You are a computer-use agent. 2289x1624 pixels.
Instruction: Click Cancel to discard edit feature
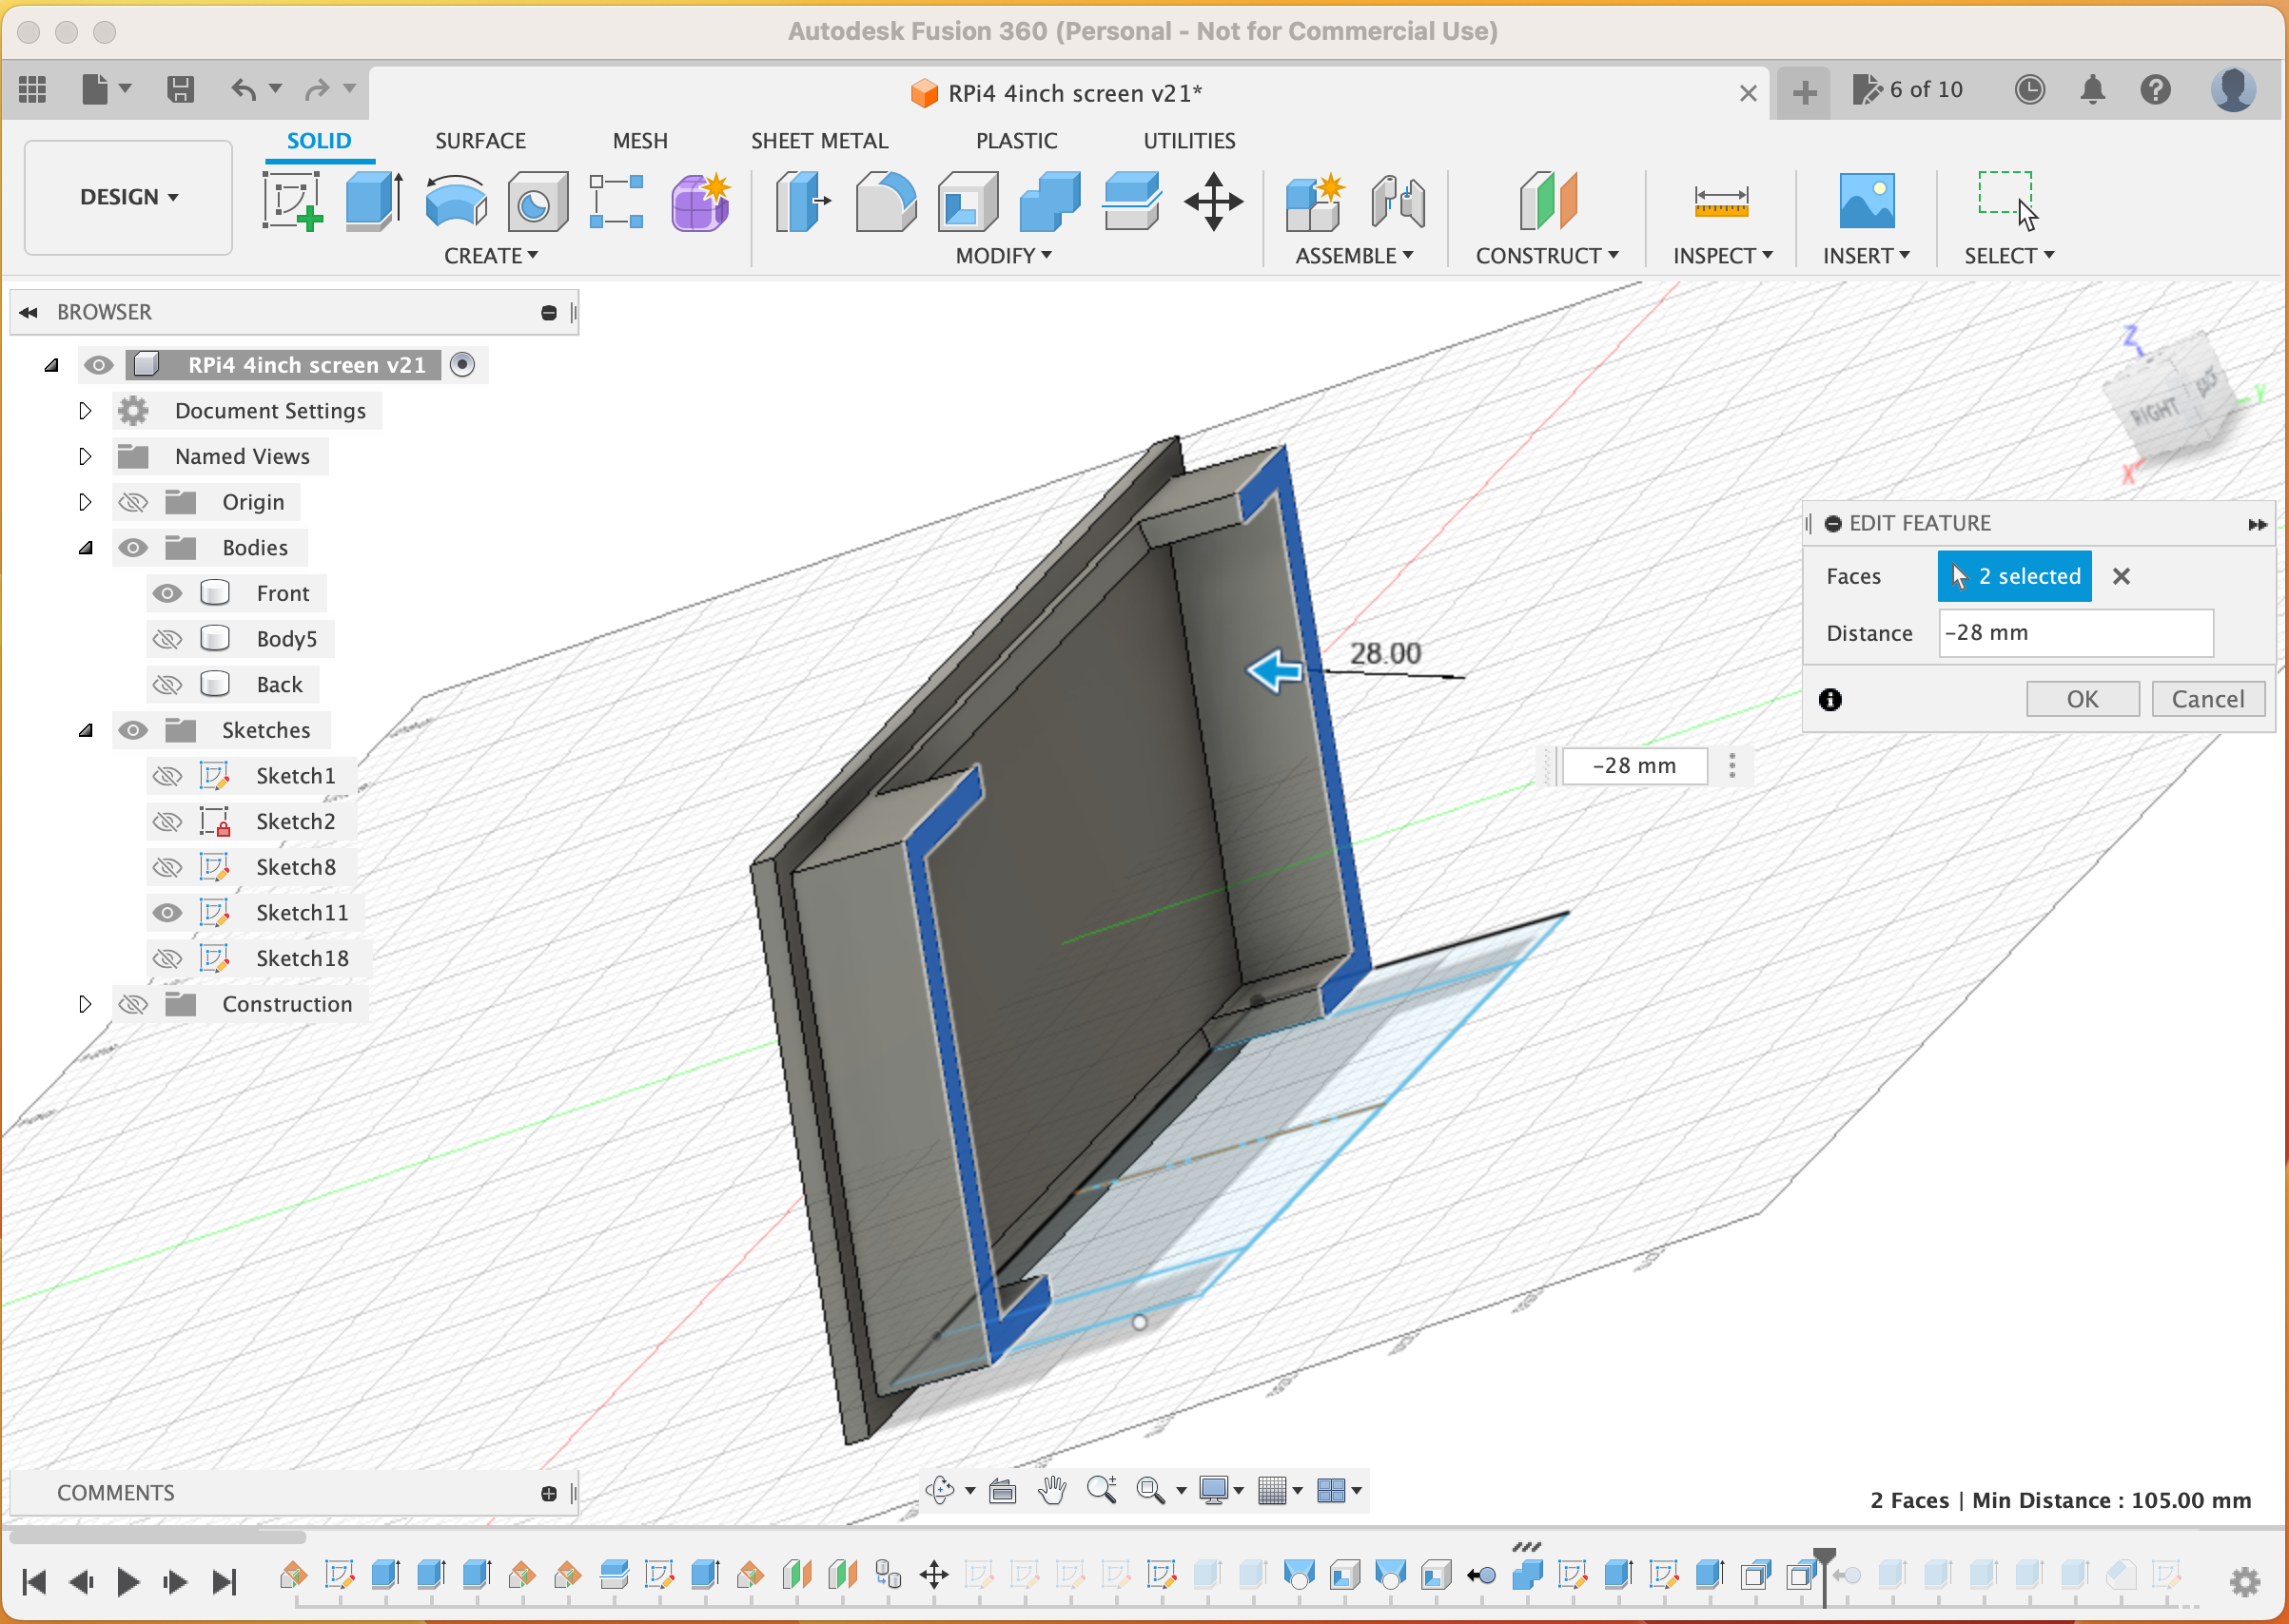pyautogui.click(x=2204, y=698)
